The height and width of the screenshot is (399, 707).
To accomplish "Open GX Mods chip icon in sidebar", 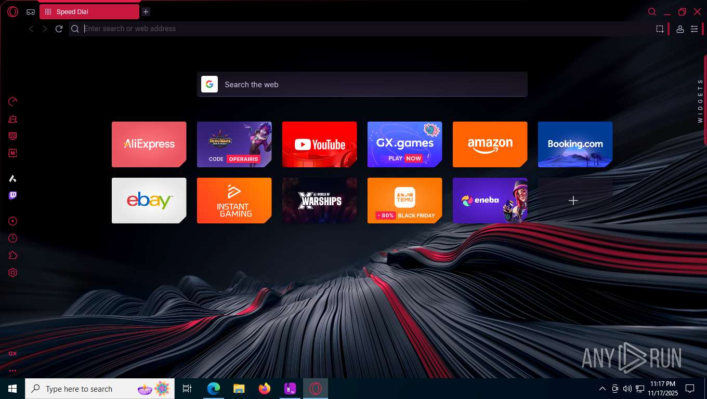I will coord(13,153).
